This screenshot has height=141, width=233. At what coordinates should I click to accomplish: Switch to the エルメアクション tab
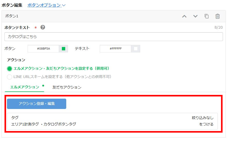24,87
